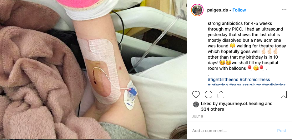
Task: Show the list of 334 others likes
Action: pos(212,109)
